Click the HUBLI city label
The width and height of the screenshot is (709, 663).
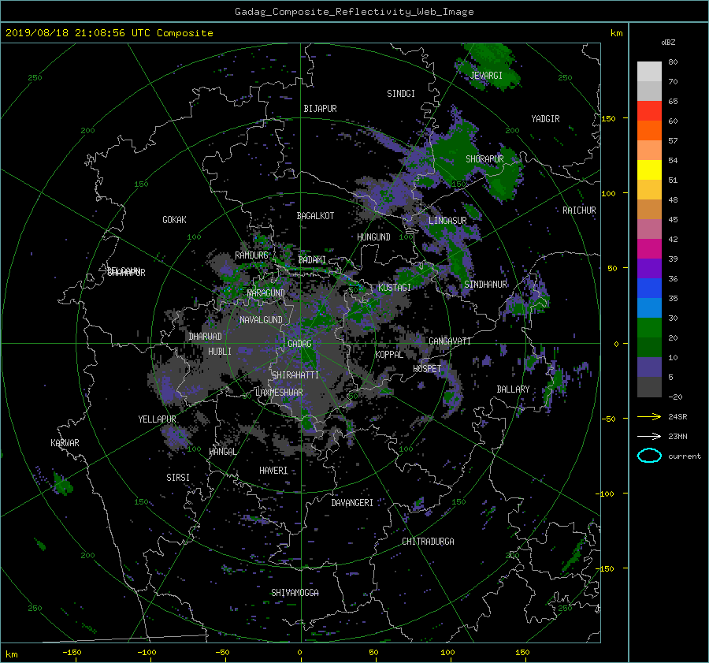(x=219, y=351)
